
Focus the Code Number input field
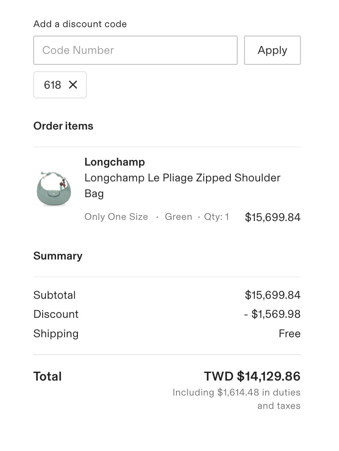135,50
